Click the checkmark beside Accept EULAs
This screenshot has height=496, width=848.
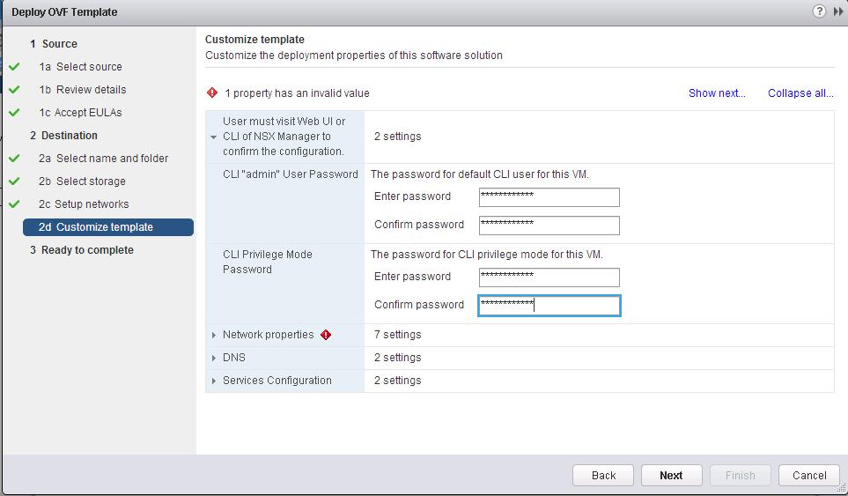pos(14,113)
